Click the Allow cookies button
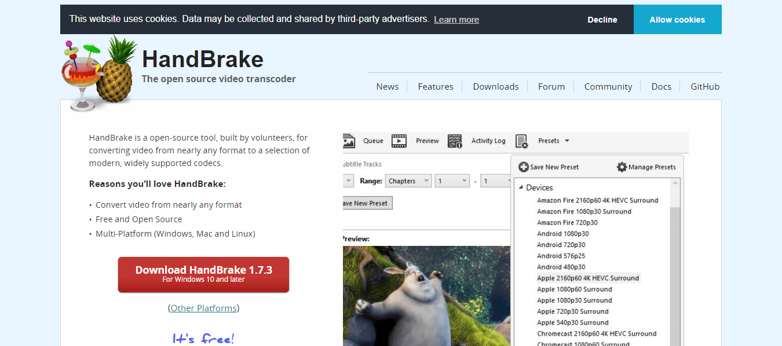Viewport: 782px width, 346px height. pyautogui.click(x=677, y=20)
